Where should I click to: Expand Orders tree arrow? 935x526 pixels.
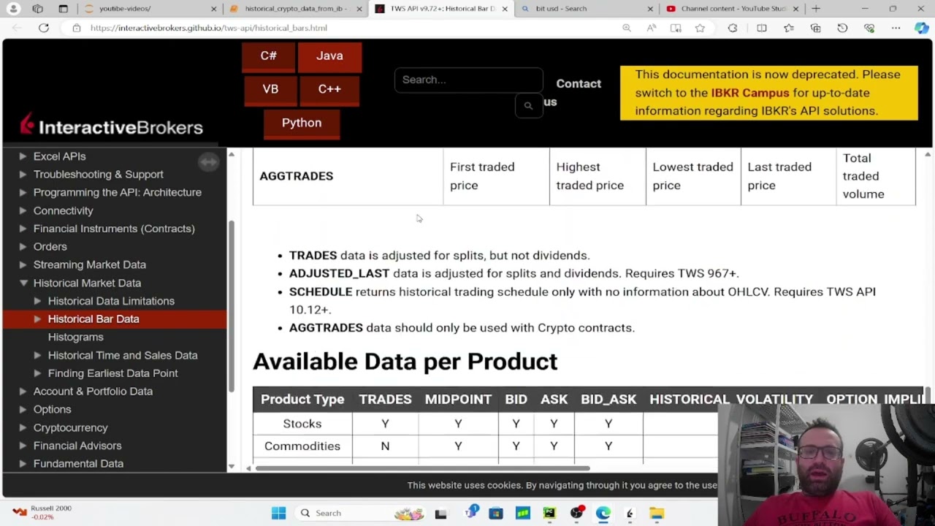(23, 247)
